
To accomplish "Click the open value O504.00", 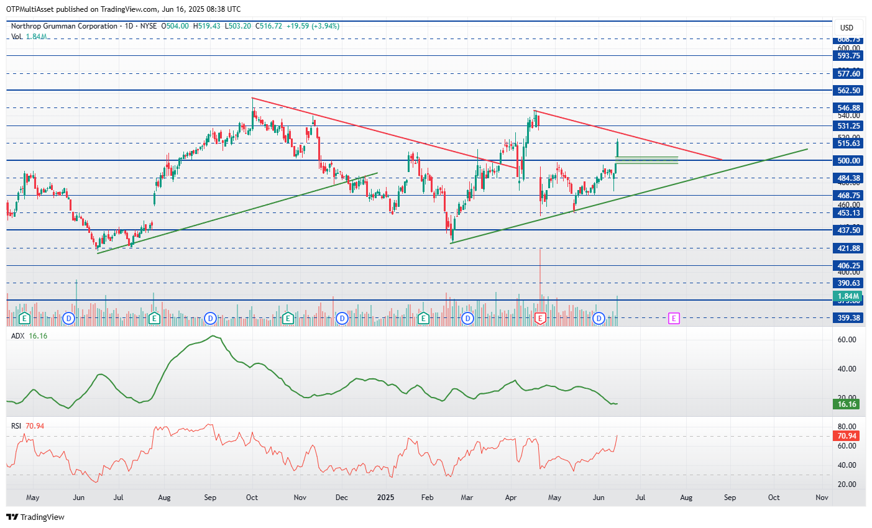I will pos(175,26).
